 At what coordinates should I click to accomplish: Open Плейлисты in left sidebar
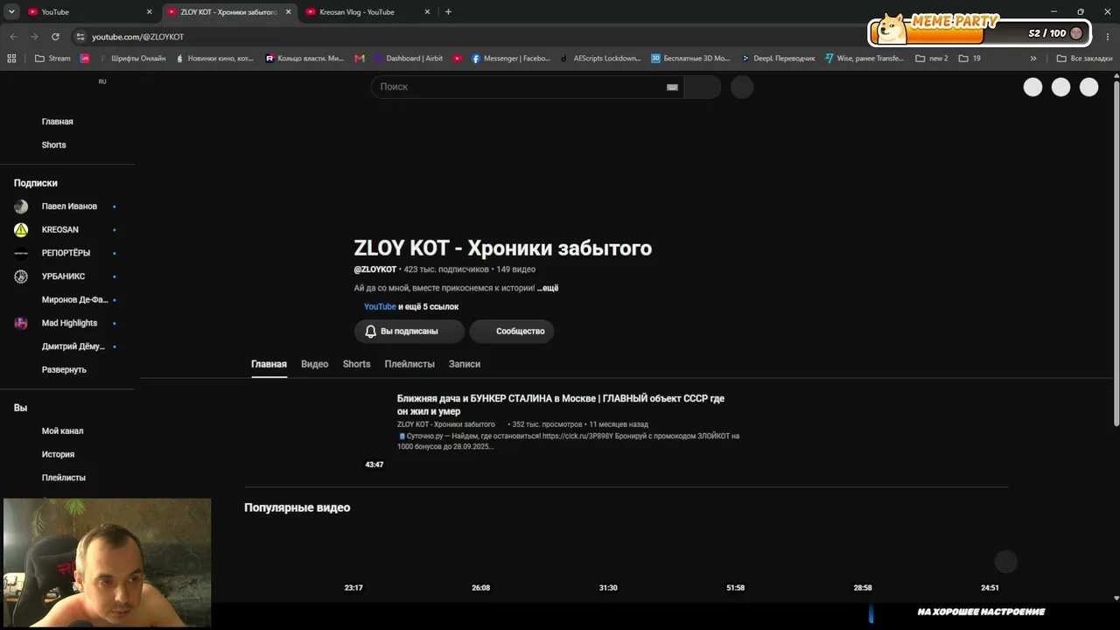pyautogui.click(x=64, y=478)
